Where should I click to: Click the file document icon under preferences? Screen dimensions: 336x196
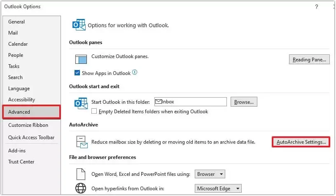[81, 174]
